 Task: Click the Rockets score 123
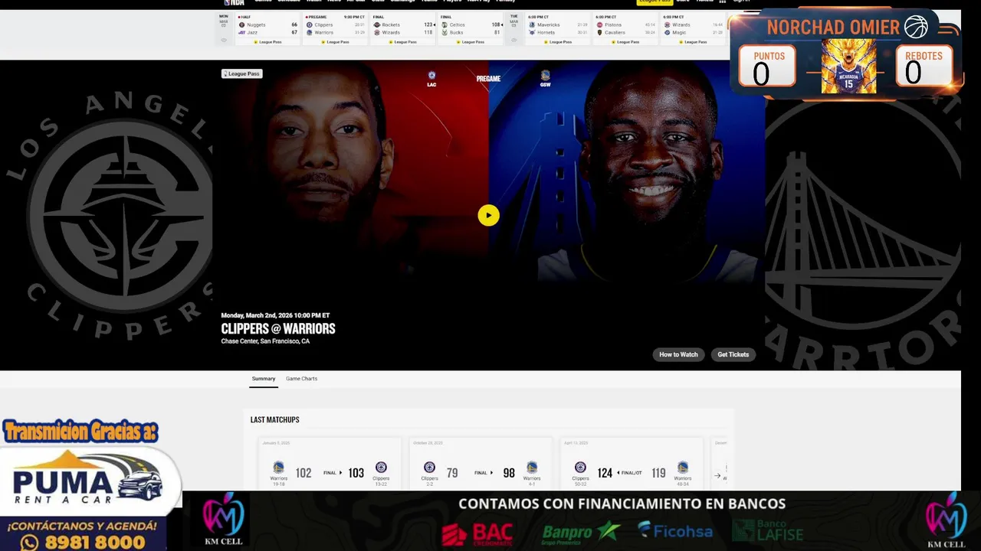(428, 24)
